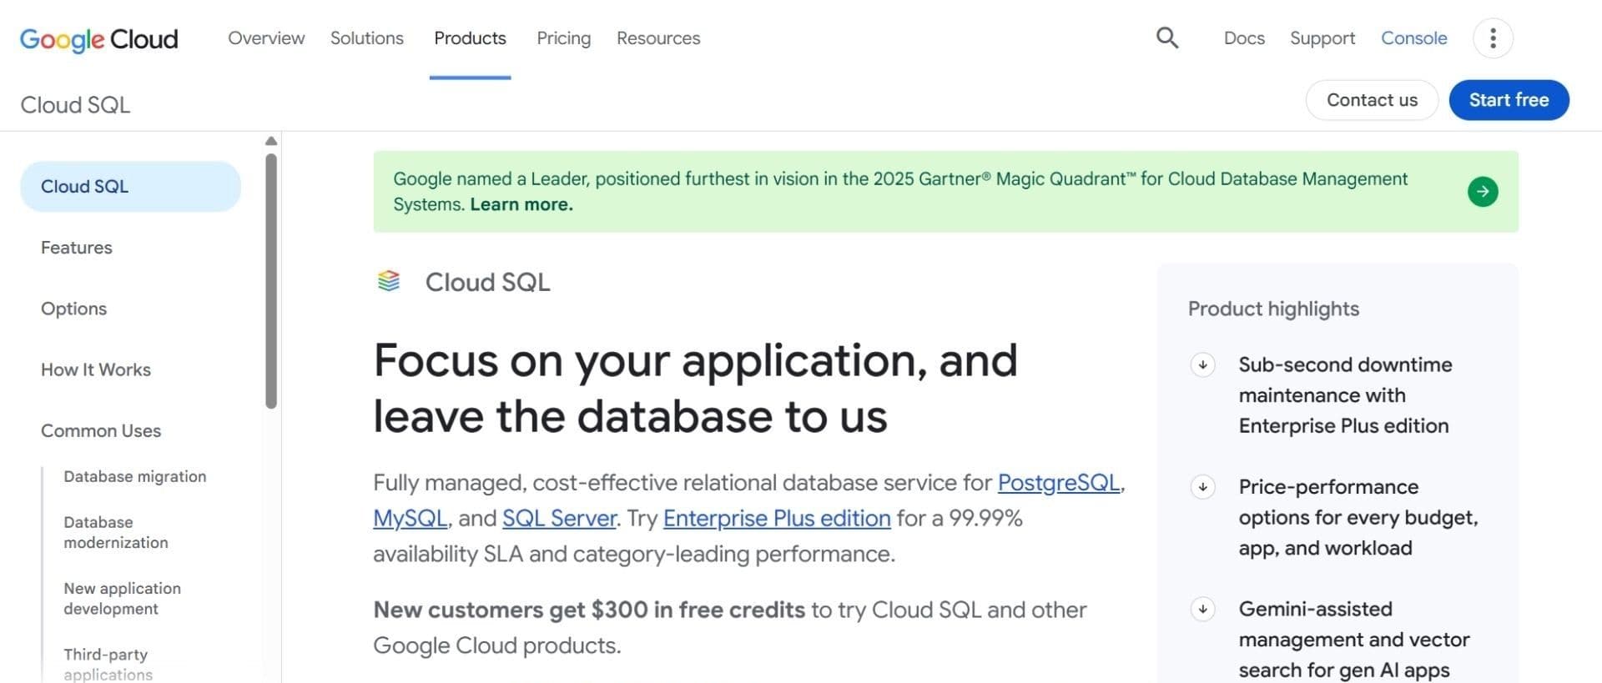Click the sidebar vertical scrollbar thumb
This screenshot has width=1602, height=683.
[271, 281]
